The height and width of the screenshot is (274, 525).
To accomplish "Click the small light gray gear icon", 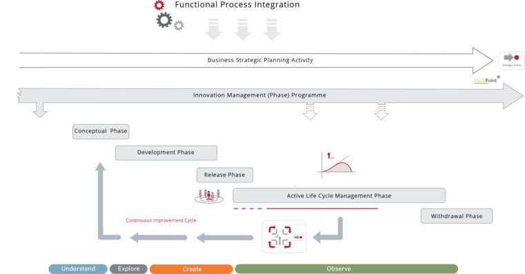I will [x=179, y=26].
